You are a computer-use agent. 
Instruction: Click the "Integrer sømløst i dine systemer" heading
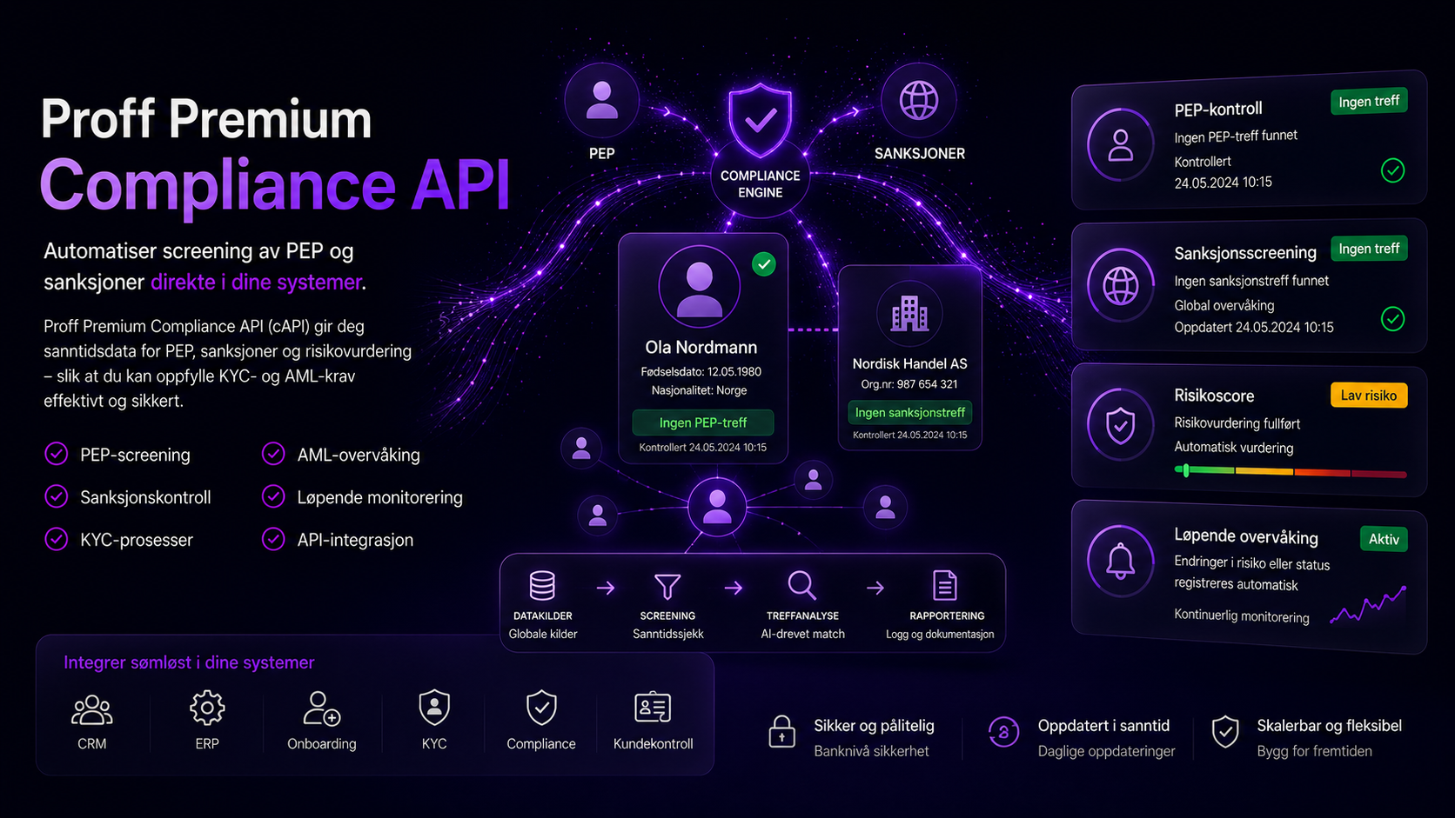(189, 662)
